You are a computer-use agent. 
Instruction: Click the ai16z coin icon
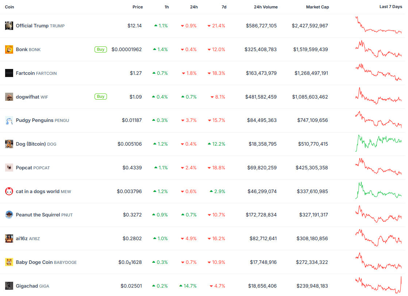pos(9,238)
